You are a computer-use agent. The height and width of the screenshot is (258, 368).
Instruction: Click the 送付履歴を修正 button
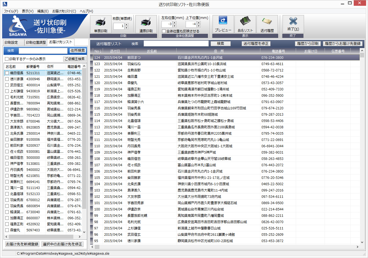point(256,44)
